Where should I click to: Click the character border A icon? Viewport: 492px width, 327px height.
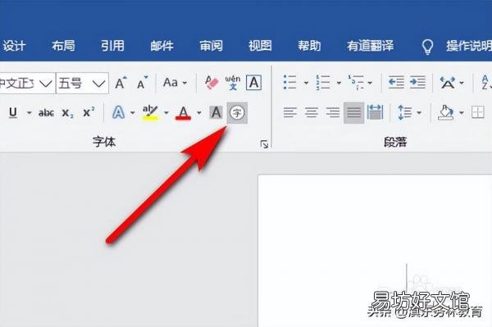253,83
